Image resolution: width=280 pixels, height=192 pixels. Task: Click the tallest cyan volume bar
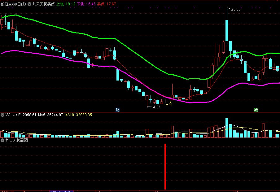pyautogui.click(x=227, y=128)
